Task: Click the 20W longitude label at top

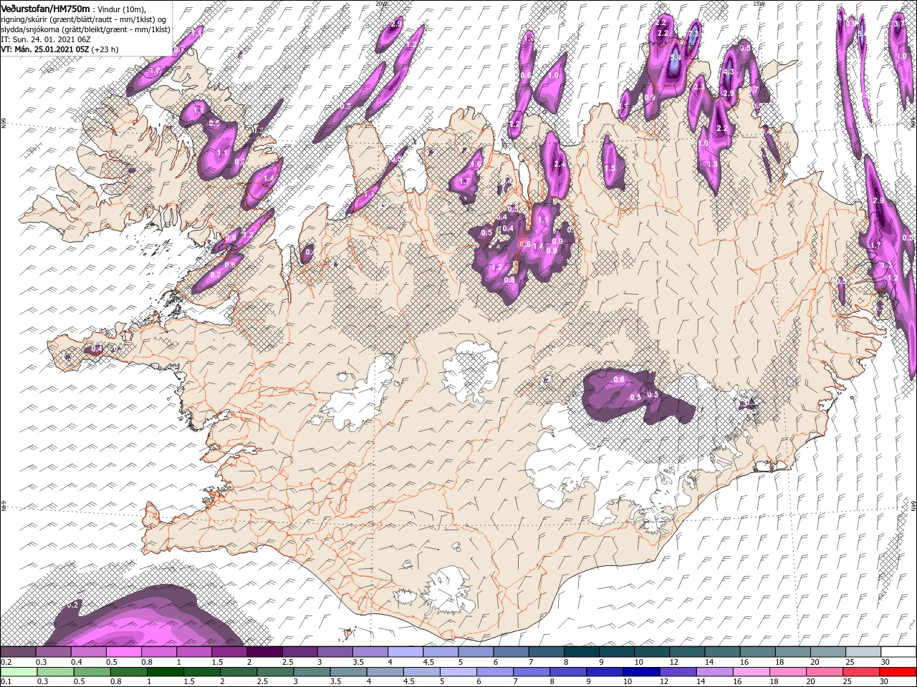Action: pyautogui.click(x=380, y=4)
